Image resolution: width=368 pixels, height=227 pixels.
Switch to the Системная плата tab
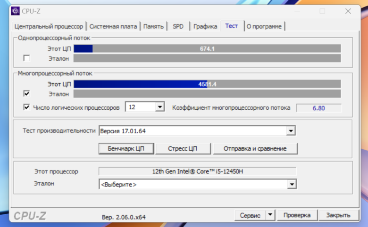(x=113, y=26)
